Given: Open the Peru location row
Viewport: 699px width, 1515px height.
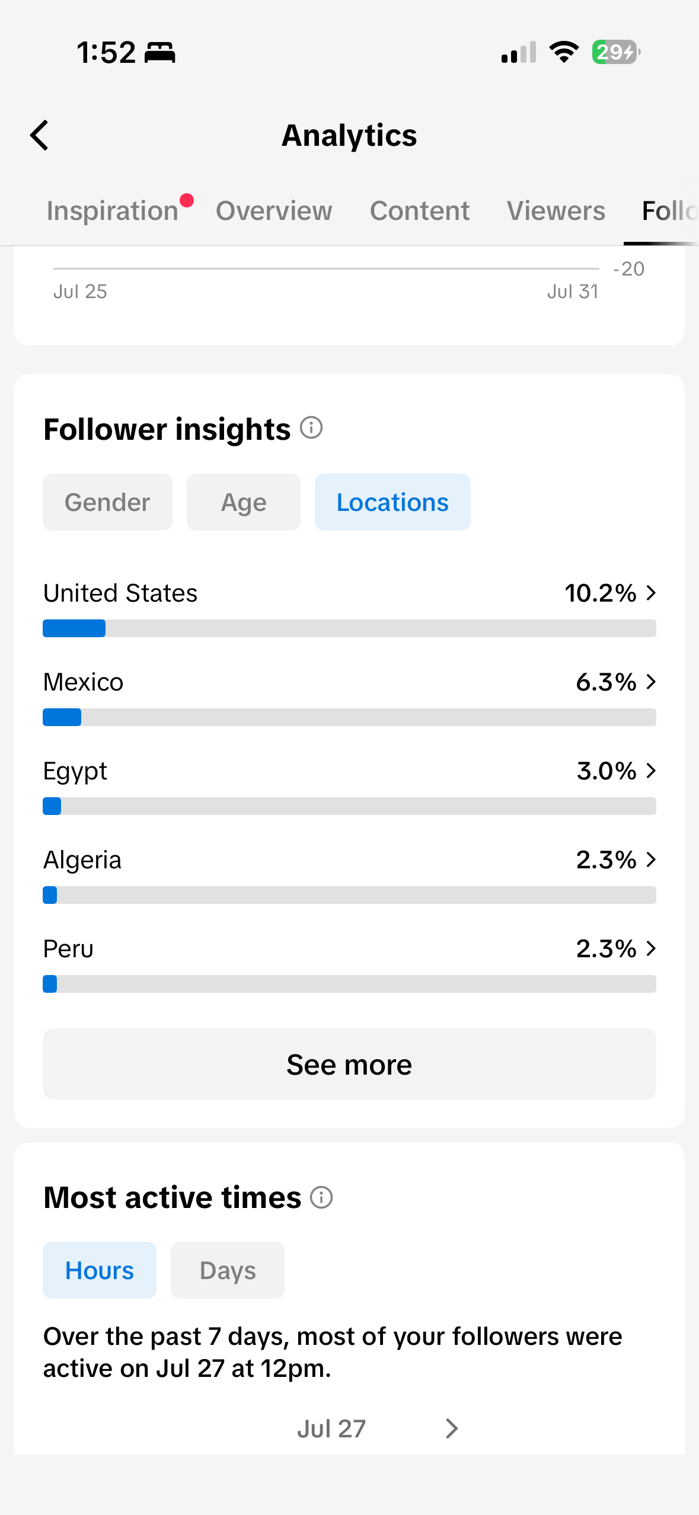Looking at the screenshot, I should 349,964.
